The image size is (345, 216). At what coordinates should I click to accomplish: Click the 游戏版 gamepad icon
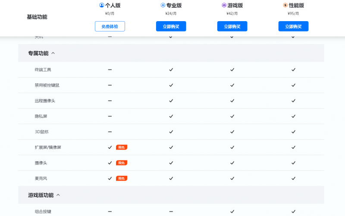click(224, 5)
